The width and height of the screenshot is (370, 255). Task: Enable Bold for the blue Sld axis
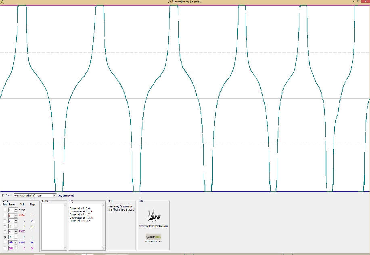[x=5, y=242]
